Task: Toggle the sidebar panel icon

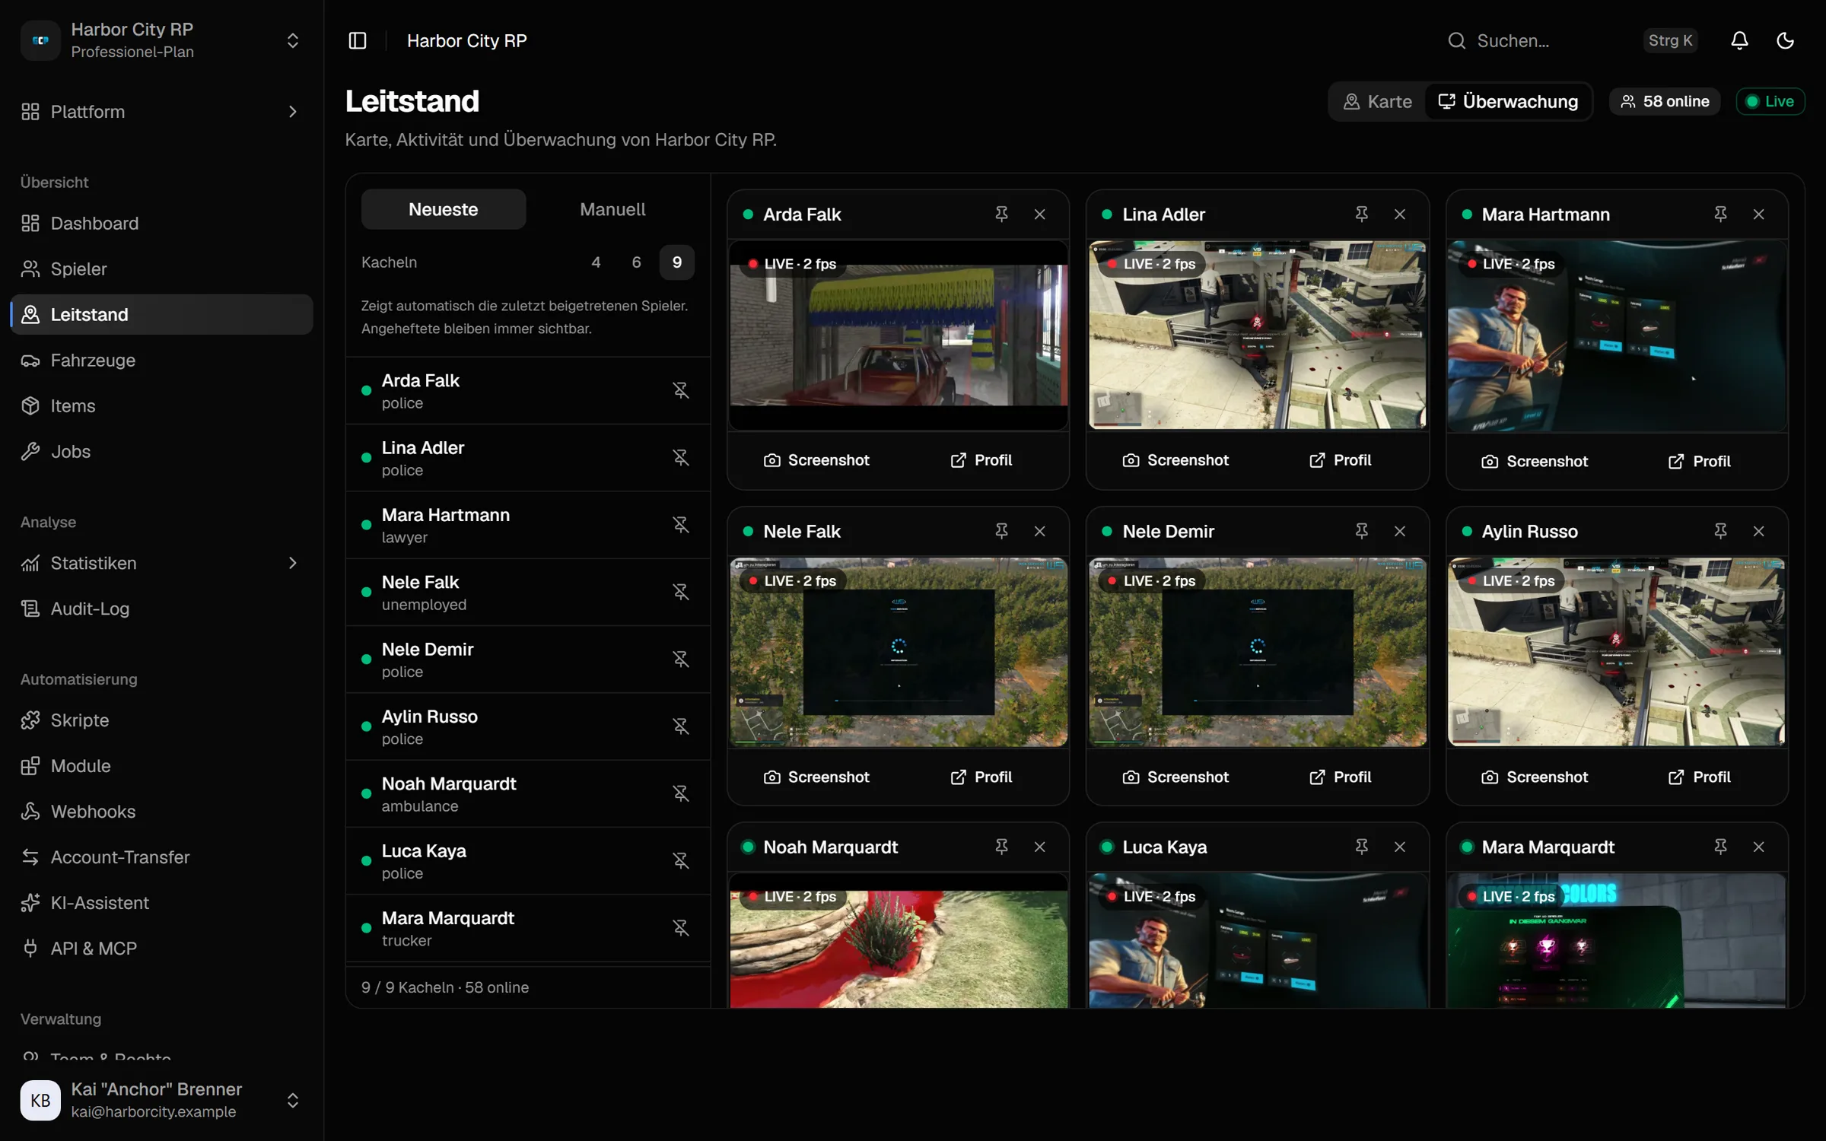Action: (x=358, y=40)
